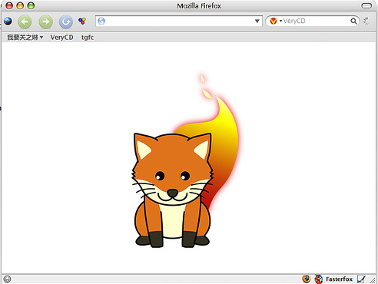378x284 pixels.
Task: Close the Firefox window with red button
Action: pyautogui.click(x=9, y=5)
